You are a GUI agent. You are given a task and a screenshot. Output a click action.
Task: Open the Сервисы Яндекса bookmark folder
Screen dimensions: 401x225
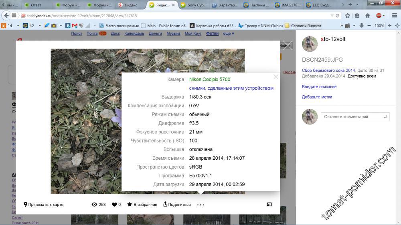pos(303,26)
